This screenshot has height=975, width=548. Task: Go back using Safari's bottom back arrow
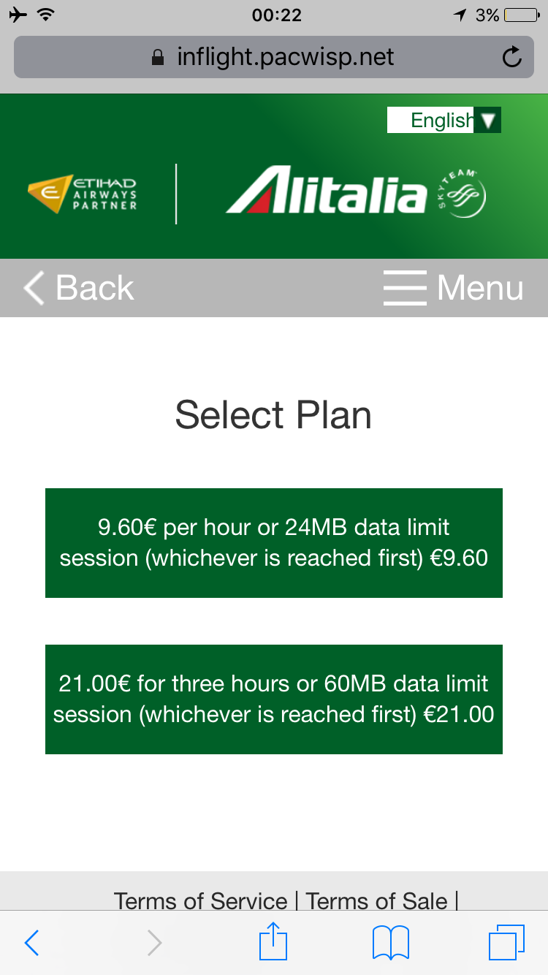31,943
